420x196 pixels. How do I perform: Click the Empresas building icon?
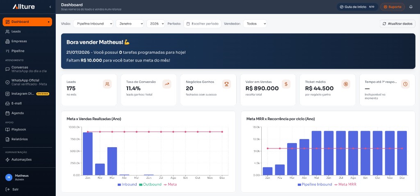[x=7, y=41]
